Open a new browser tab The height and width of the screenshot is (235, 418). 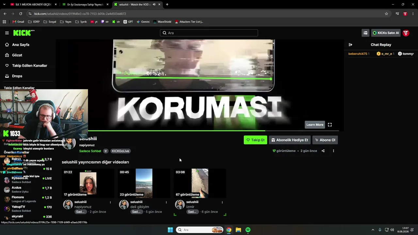pyautogui.click(x=167, y=5)
